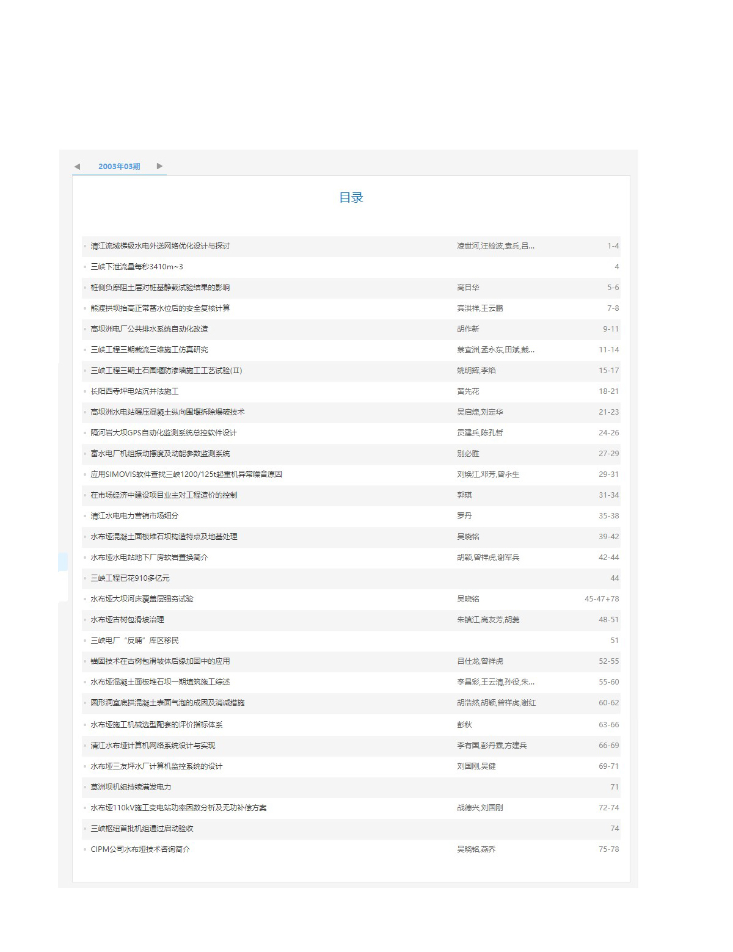Open article 水布垭施工机械选型配套的评价指标体系
The image size is (733, 952).
click(x=156, y=725)
